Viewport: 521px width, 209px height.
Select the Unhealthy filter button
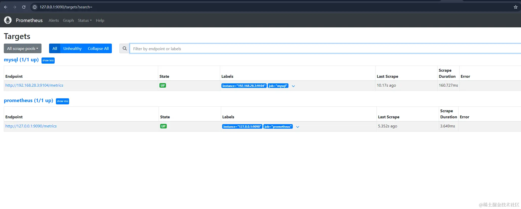tap(72, 48)
